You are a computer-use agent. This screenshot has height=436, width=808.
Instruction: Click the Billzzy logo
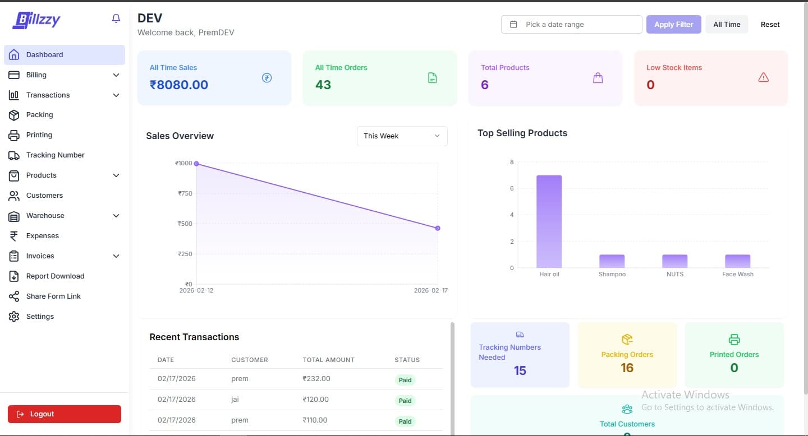(x=36, y=20)
